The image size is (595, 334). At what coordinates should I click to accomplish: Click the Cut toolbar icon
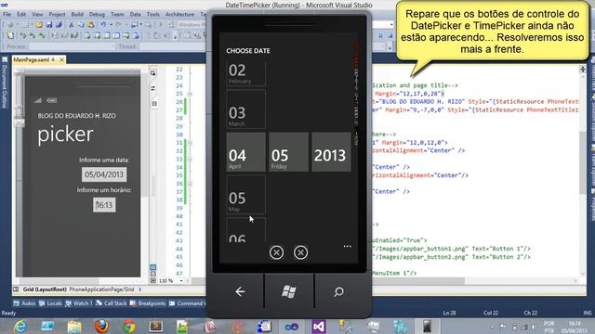[x=72, y=25]
